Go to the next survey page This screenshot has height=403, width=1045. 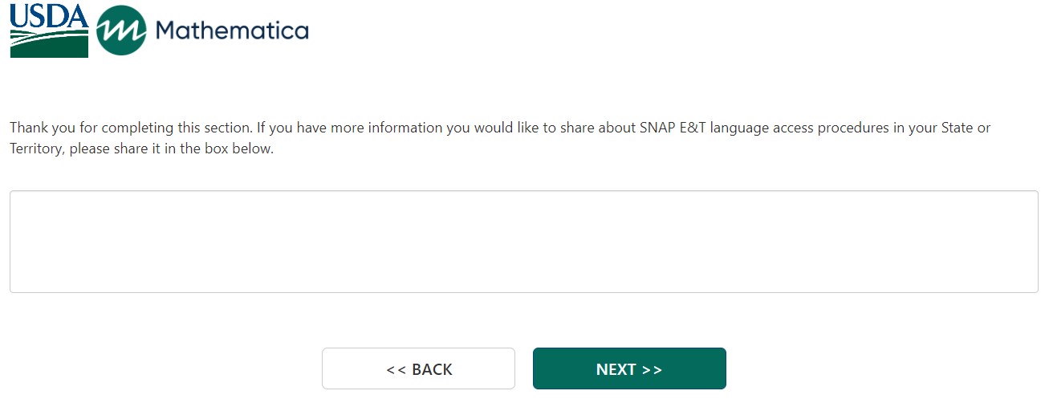click(629, 368)
